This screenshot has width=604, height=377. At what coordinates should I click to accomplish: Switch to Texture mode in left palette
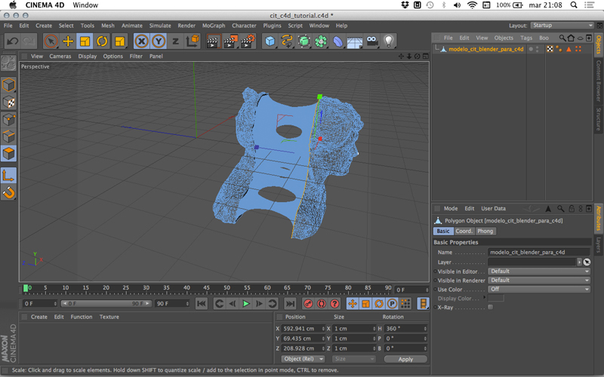[x=8, y=103]
